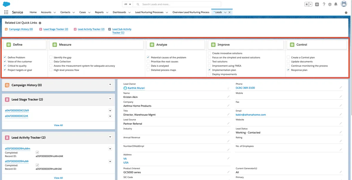Click the Analyze stage icon
Image resolution: width=352 pixels, height=180 pixels.
click(152, 45)
